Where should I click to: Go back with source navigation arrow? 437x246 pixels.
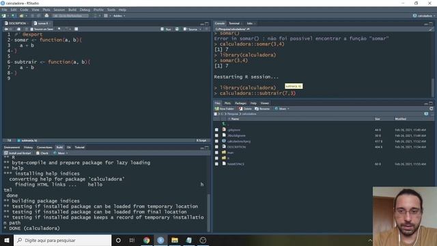[6, 29]
